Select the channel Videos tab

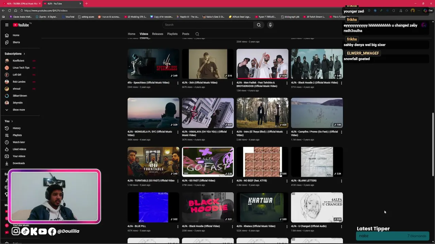point(144,34)
